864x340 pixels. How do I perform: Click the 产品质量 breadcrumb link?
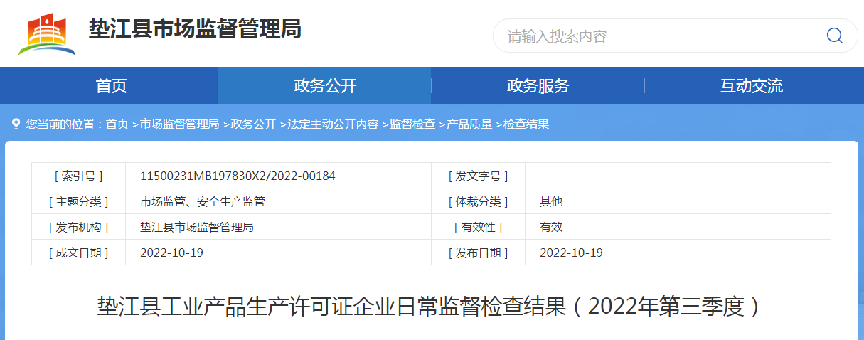coord(469,124)
